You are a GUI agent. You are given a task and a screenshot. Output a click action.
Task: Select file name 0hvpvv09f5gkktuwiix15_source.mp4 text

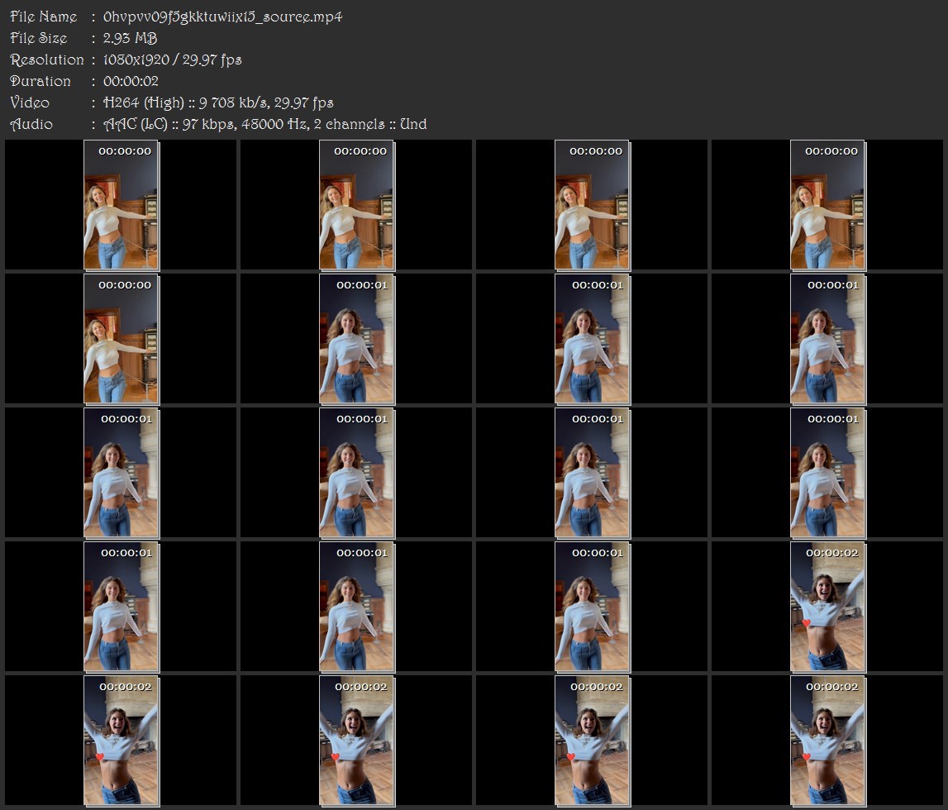coord(222,17)
